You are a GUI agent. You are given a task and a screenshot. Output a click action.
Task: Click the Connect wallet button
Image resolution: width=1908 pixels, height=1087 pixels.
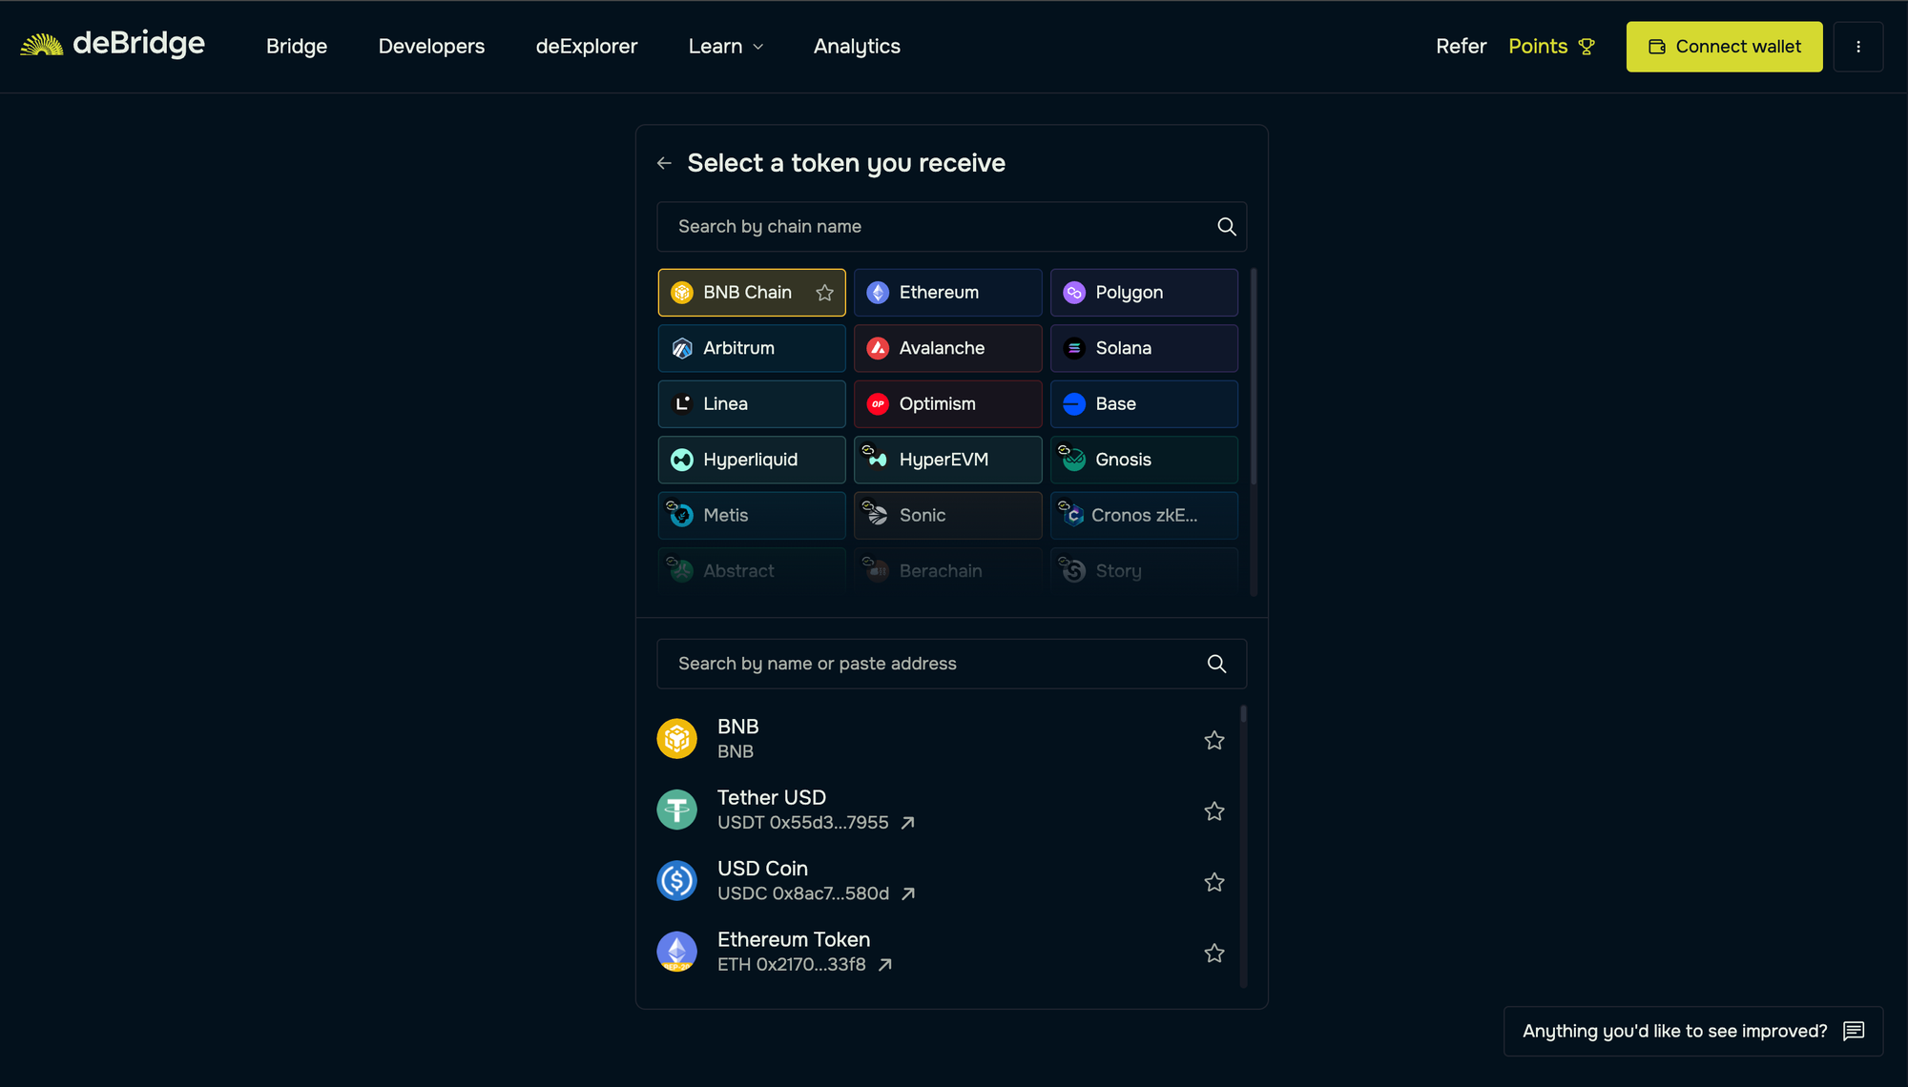click(1724, 47)
